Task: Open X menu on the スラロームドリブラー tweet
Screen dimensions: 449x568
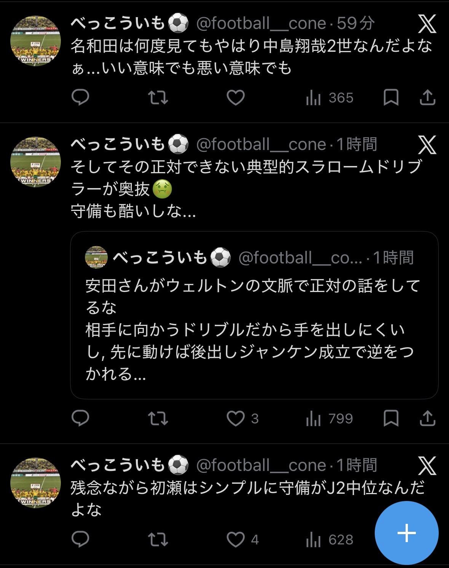Action: click(427, 145)
